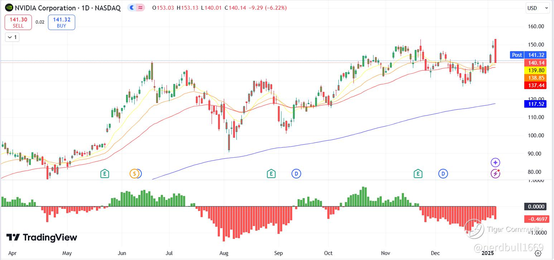Click the NVIDIA logo icon
This screenshot has width=554, height=260.
click(x=9, y=8)
